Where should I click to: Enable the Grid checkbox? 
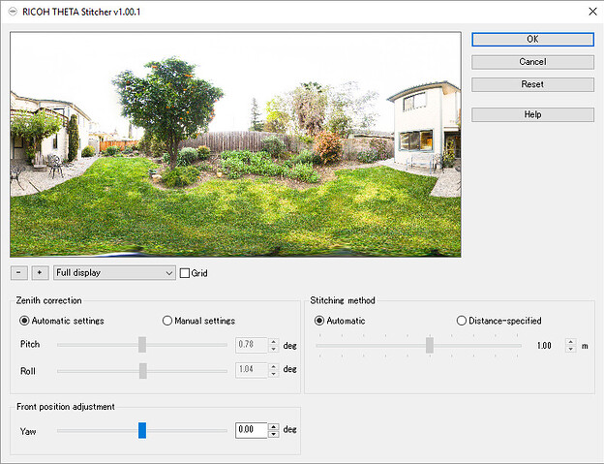pos(185,273)
